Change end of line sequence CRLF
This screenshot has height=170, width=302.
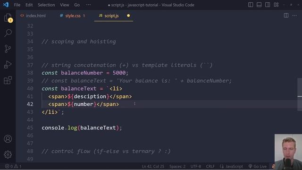[210, 166]
